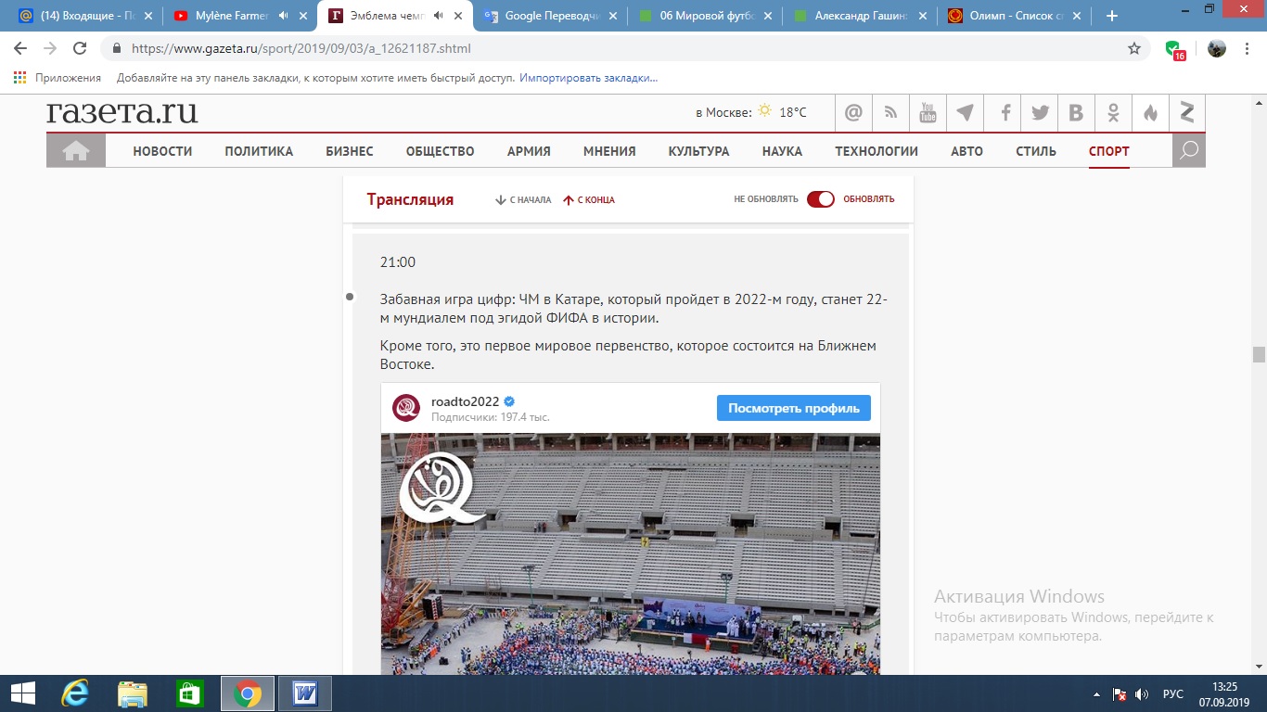Viewport: 1267px width, 712px height.
Task: Open ТЕХНОЛОГИИ section
Action: [x=877, y=151]
